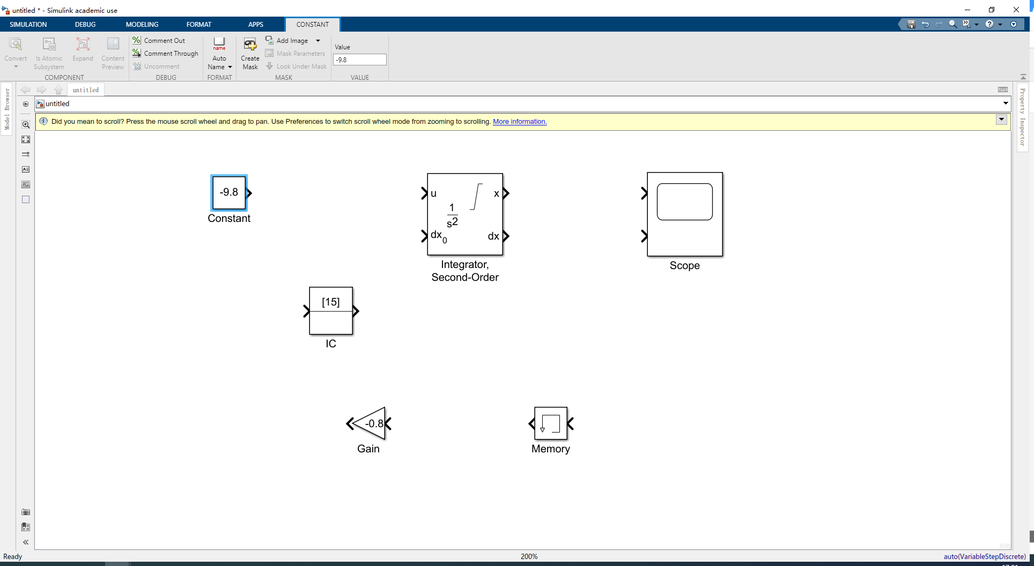Viewport: 1034px width, 566px height.
Task: Open the address bar dropdown arrow
Action: pos(1006,103)
